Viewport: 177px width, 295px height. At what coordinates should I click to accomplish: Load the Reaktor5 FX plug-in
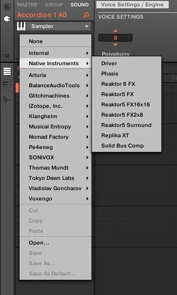127,94
